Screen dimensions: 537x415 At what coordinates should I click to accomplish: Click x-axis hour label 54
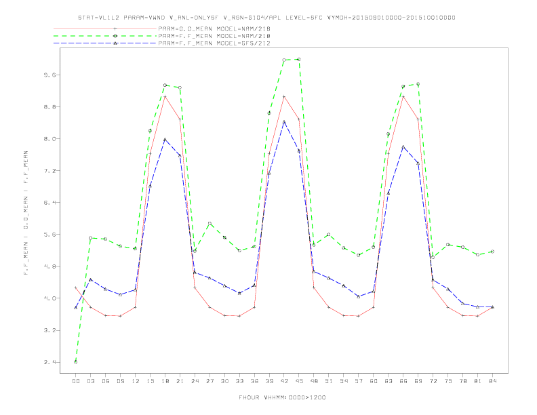coord(344,381)
